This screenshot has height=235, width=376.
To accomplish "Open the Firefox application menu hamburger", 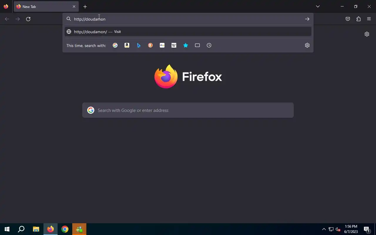I will click(369, 19).
